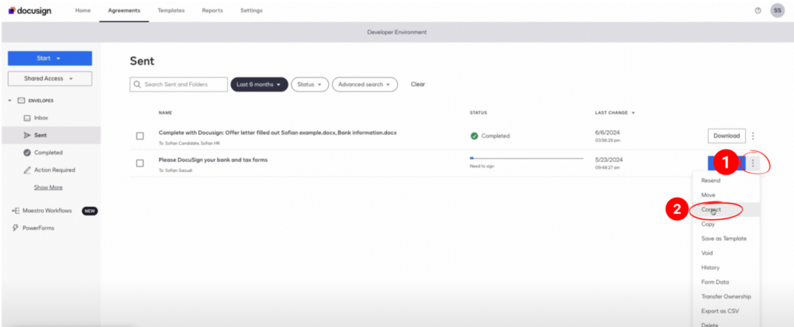The width and height of the screenshot is (794, 327).
Task: Click the STATUS column header
Action: click(x=478, y=113)
